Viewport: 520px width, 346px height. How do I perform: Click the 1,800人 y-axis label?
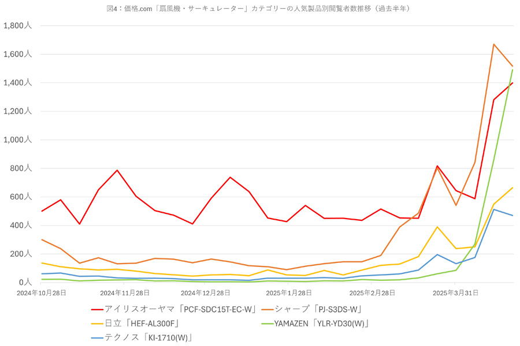17,25
